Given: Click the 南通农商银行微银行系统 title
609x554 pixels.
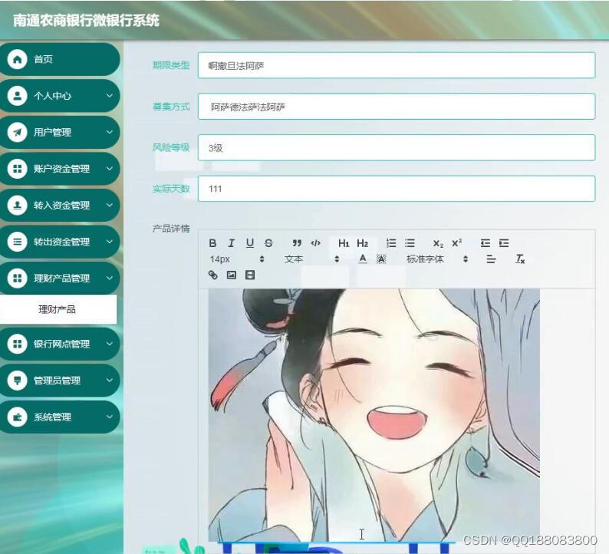Looking at the screenshot, I should (x=86, y=21).
